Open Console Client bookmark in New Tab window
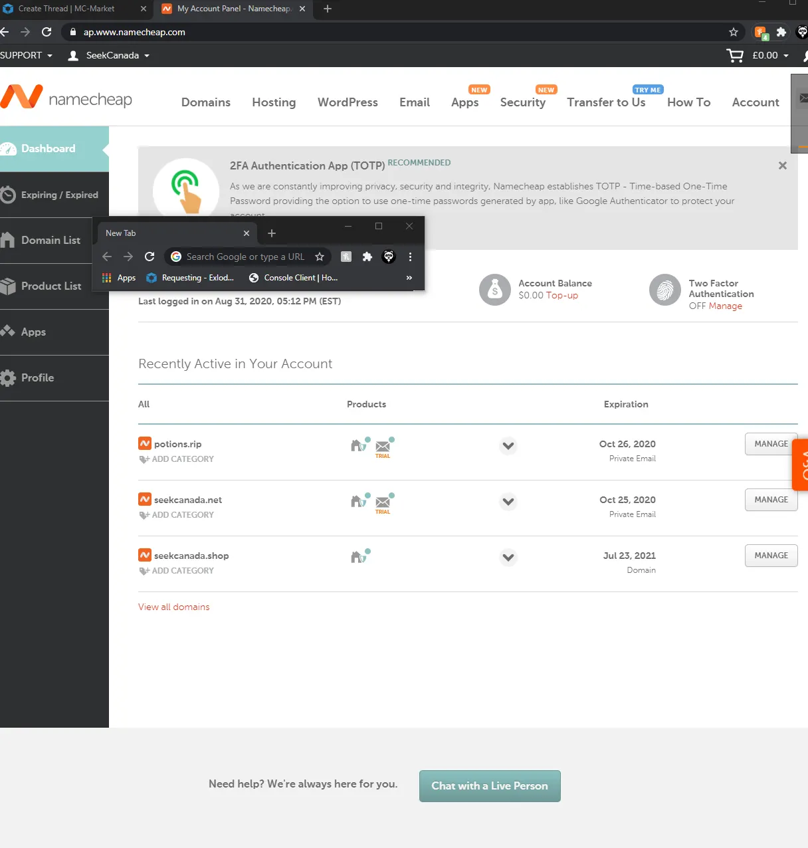Viewport: 808px width, 848px height. click(x=294, y=278)
